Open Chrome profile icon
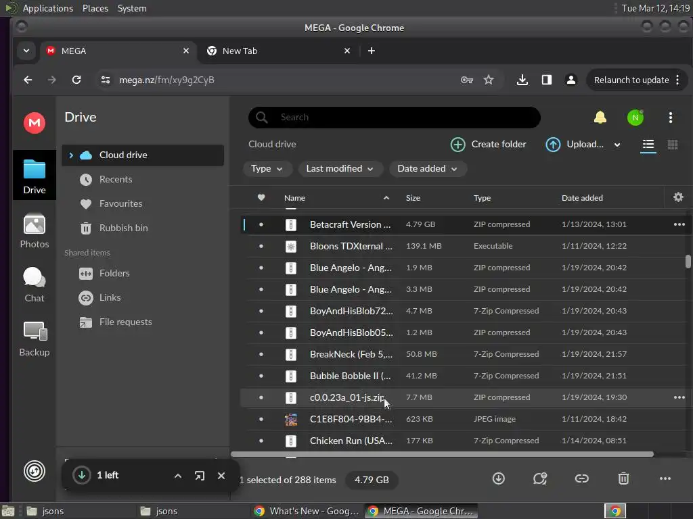693x519 pixels. pyautogui.click(x=571, y=80)
